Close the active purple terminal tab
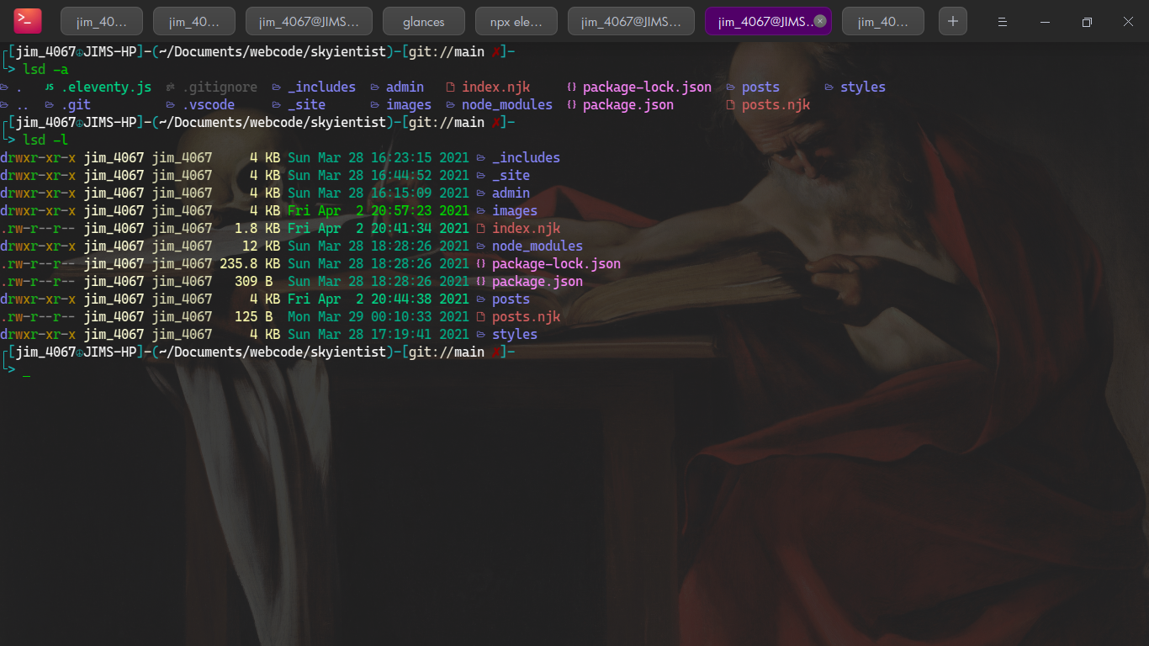The height and width of the screenshot is (646, 1149). (x=820, y=20)
